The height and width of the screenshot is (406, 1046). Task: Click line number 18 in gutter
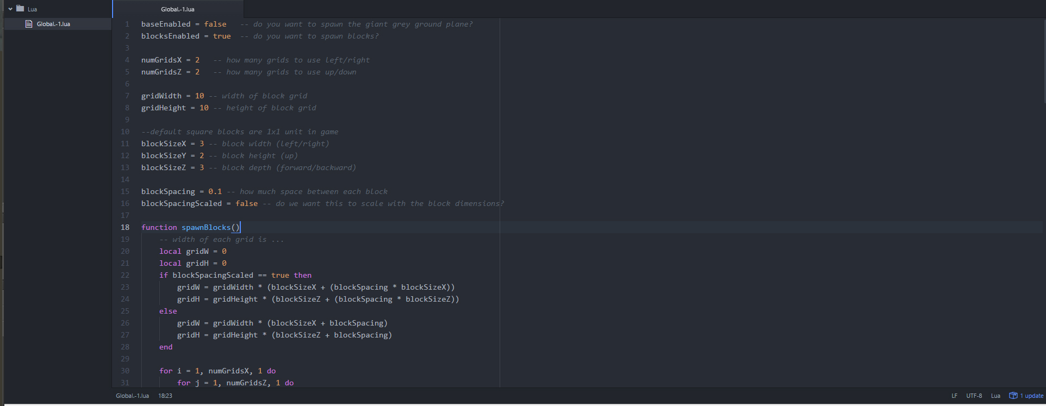click(125, 227)
